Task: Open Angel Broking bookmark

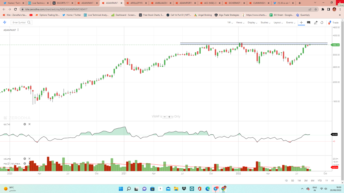Action: 203,15
